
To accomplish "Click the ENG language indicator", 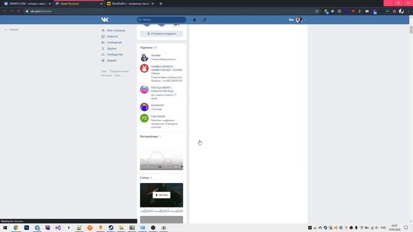I will [383, 227].
